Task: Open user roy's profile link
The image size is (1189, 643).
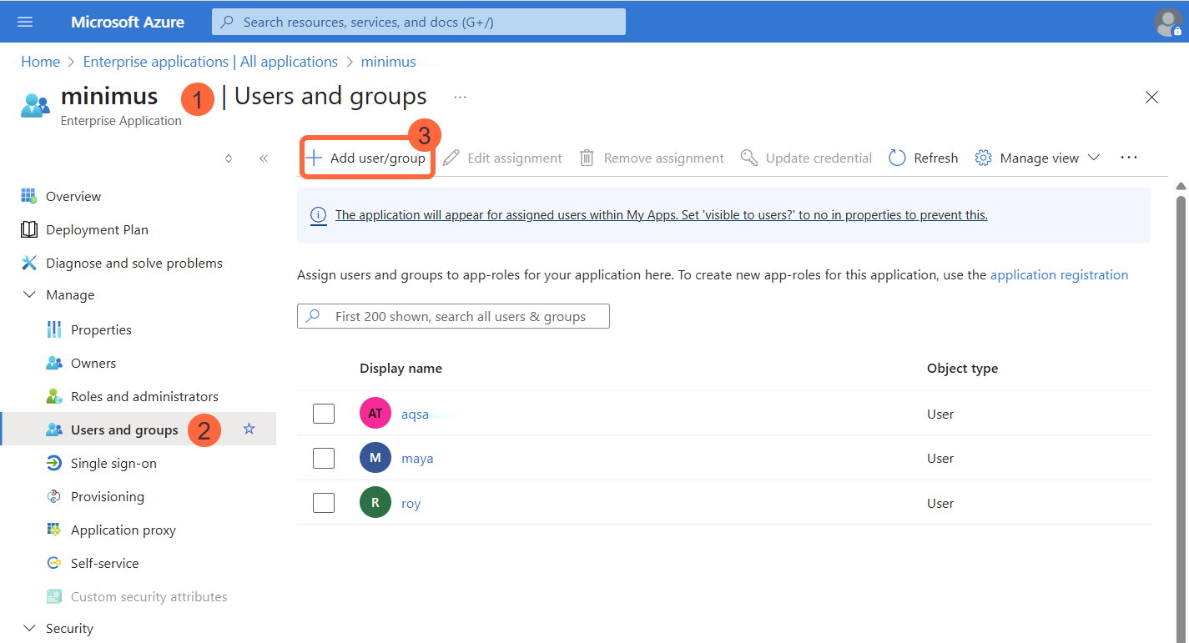Action: click(x=411, y=503)
